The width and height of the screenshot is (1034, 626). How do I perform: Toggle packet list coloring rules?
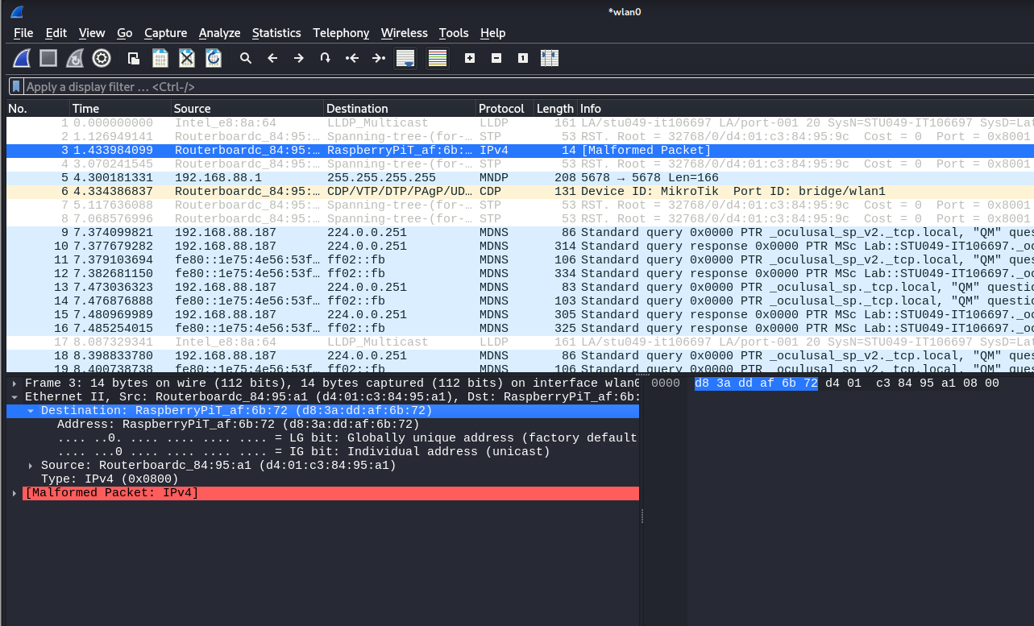point(438,58)
